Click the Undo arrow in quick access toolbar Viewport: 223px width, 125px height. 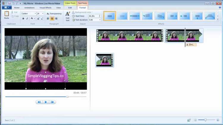13,3
